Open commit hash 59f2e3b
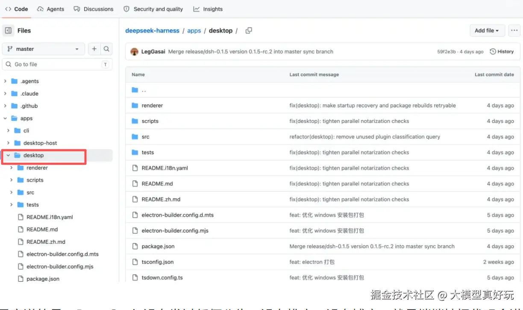 coord(446,52)
